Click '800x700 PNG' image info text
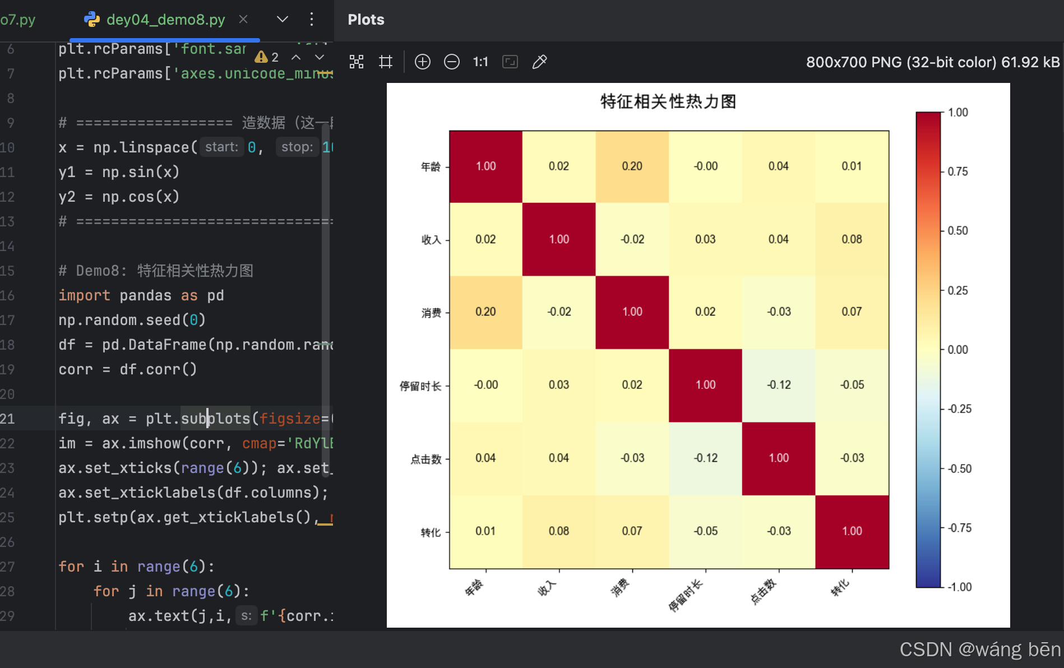Image resolution: width=1064 pixels, height=668 pixels. click(x=933, y=62)
